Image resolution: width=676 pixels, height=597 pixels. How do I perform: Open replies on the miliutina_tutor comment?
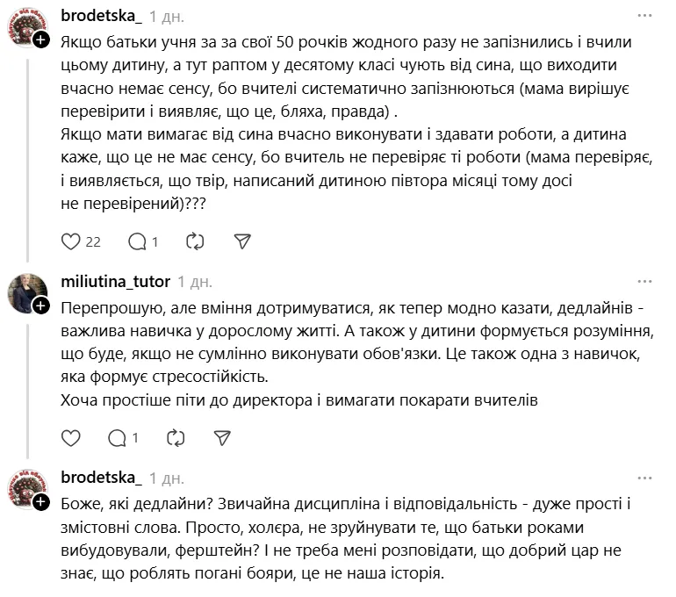116,437
